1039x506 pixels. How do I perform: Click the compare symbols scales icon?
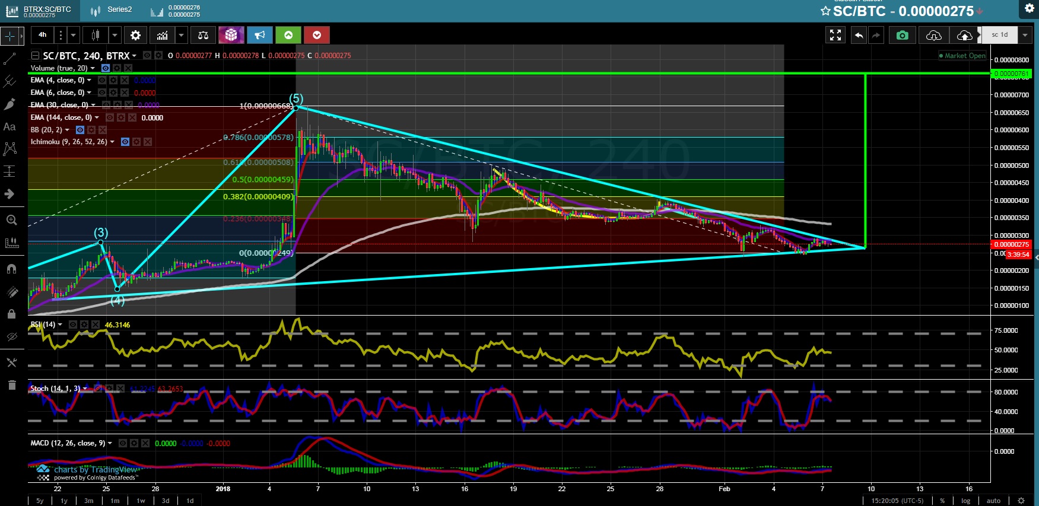[x=203, y=35]
